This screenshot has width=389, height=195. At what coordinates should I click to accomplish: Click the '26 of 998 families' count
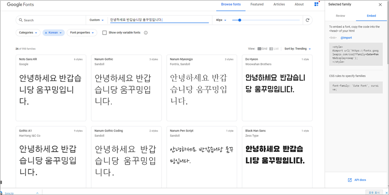[x=25, y=49]
